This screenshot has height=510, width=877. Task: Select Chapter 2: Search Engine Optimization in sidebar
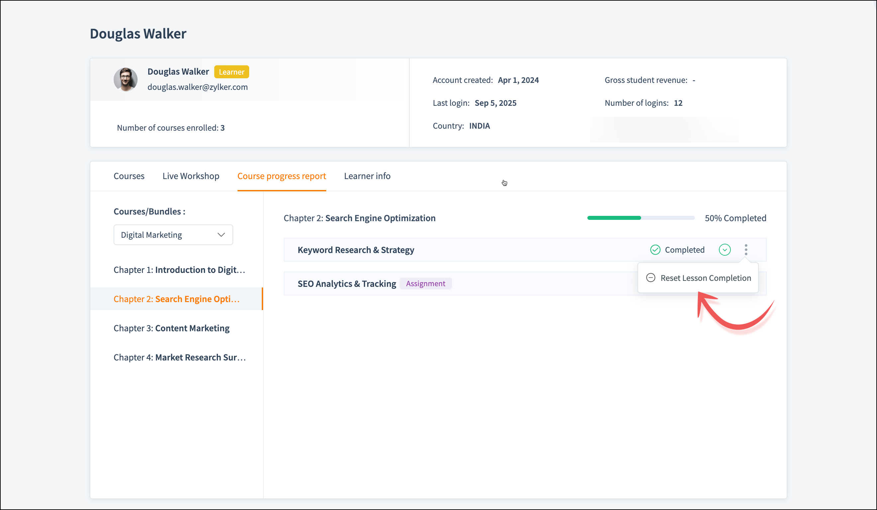(x=176, y=299)
